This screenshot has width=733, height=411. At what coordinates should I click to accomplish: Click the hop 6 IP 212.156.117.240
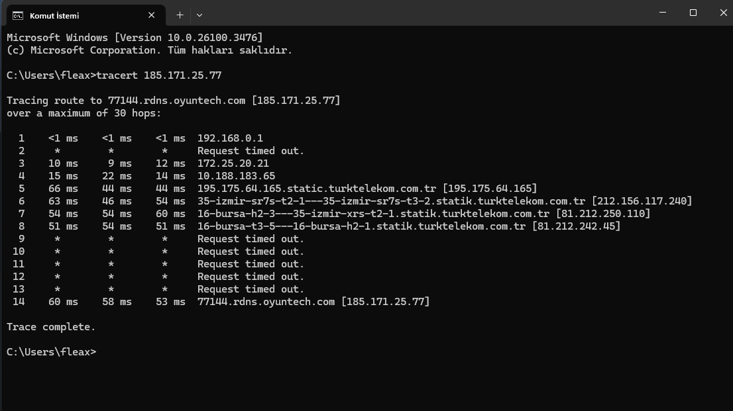point(642,201)
